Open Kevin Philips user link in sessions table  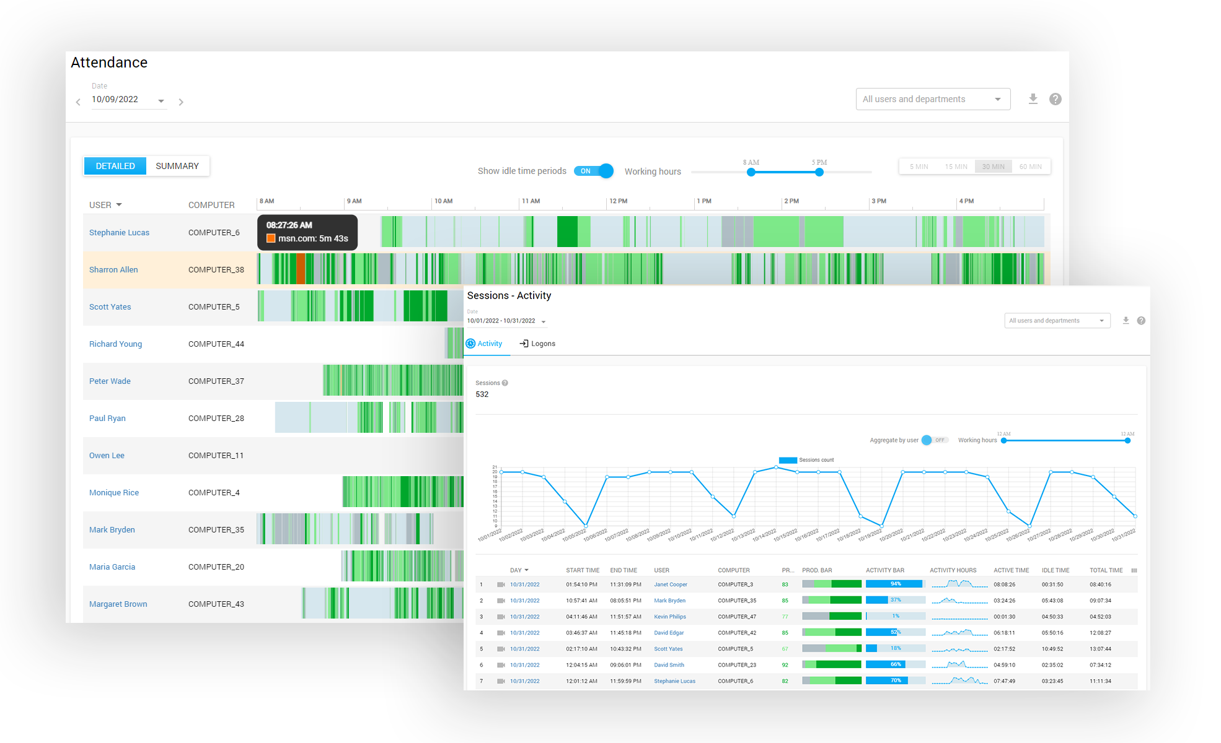click(x=669, y=617)
